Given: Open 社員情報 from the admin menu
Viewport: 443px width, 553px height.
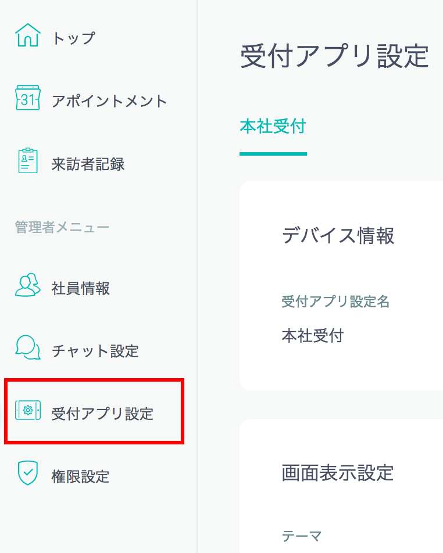Looking at the screenshot, I should coord(81,288).
